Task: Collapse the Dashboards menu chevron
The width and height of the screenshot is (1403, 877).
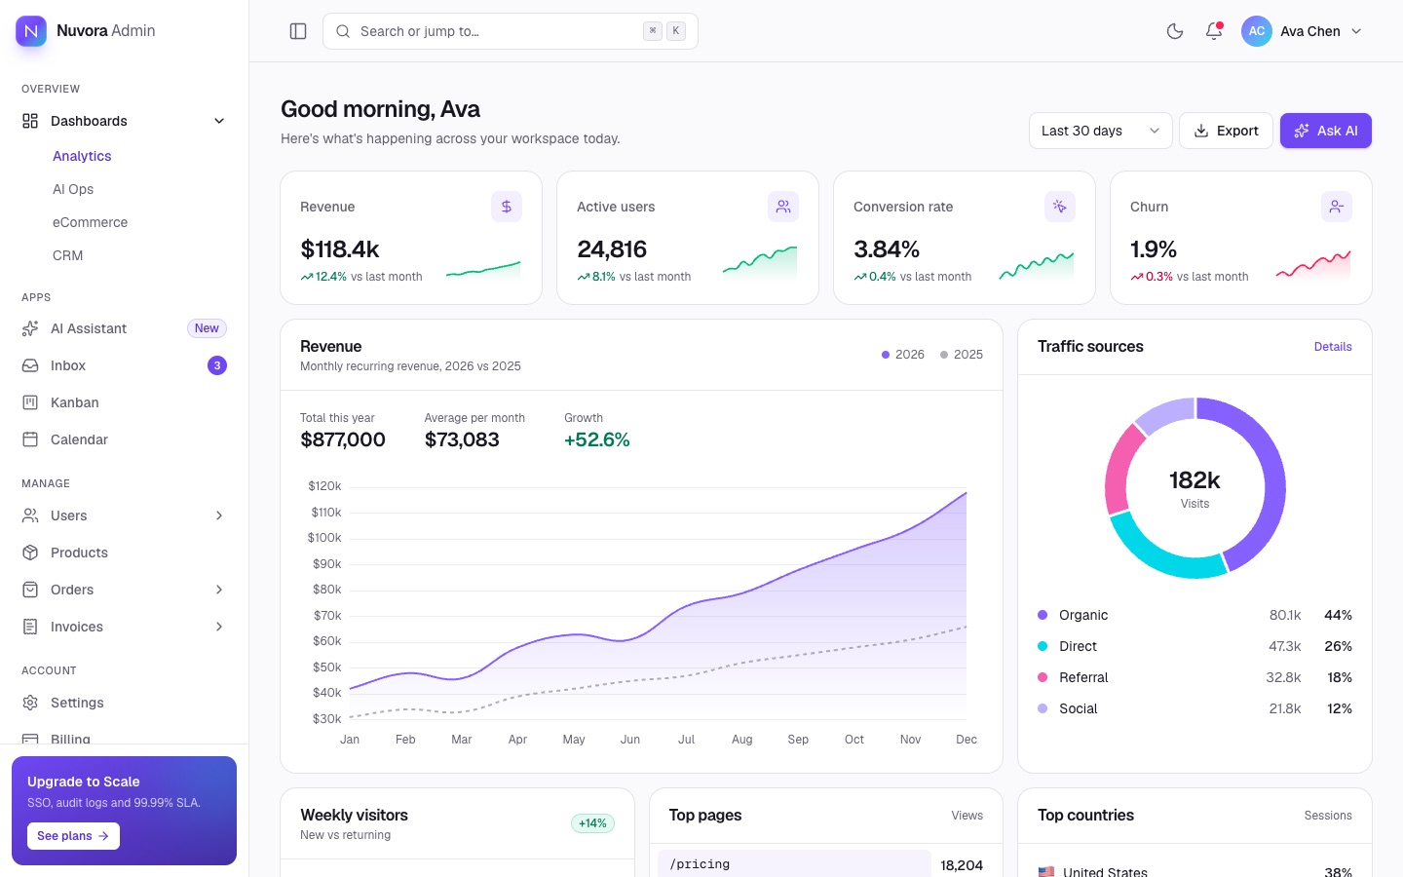Action: (x=219, y=121)
